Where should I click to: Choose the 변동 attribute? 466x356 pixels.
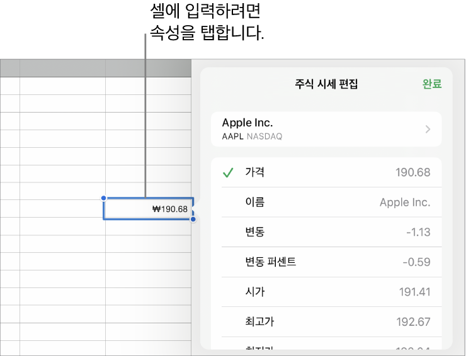[x=326, y=232]
